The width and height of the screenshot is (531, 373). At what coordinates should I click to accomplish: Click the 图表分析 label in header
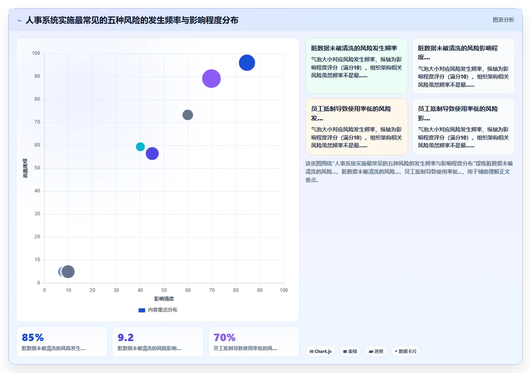pos(503,20)
